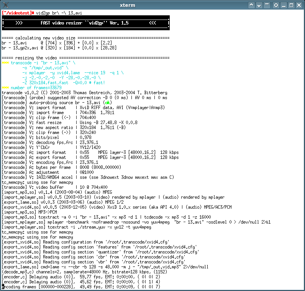The image size is (305, 291).
Task: Click the raise window up-arrow button
Action: (251, 5)
